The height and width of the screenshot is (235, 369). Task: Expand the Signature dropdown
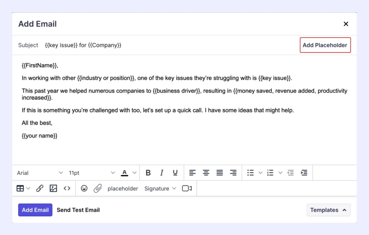coord(160,188)
